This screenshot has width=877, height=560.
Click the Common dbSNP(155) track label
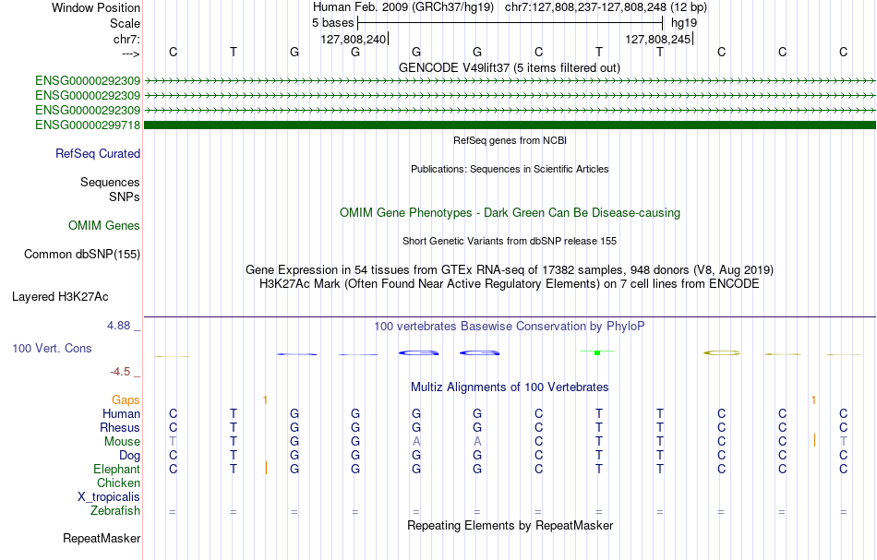[82, 255]
